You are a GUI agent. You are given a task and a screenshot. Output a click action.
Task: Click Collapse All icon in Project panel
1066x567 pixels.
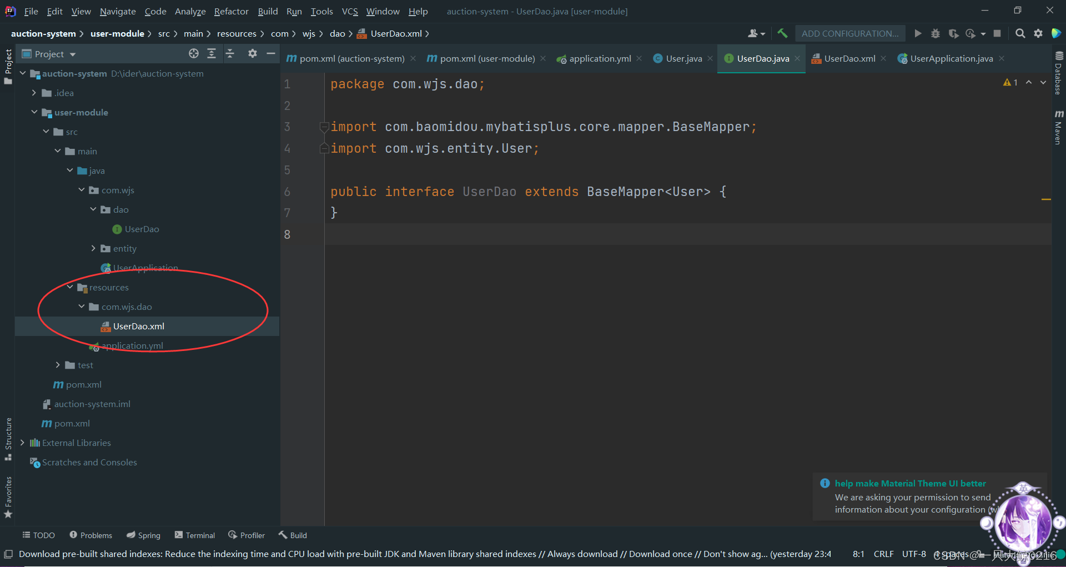point(230,53)
